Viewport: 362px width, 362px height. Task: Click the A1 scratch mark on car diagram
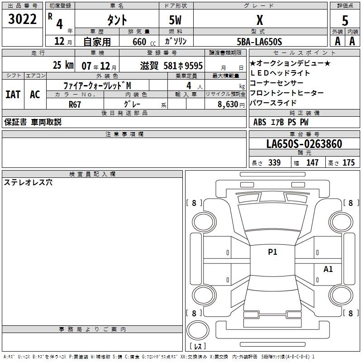[328, 269]
